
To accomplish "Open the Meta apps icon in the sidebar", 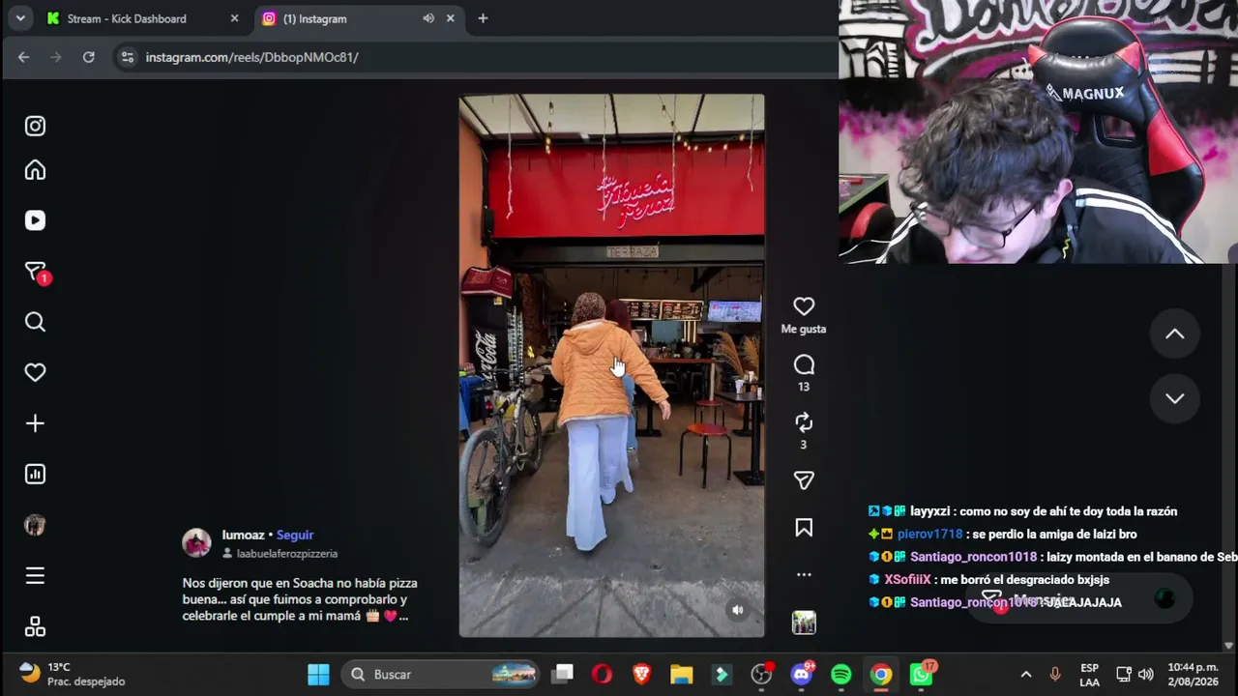I will pyautogui.click(x=35, y=626).
